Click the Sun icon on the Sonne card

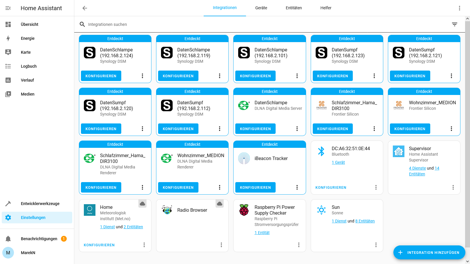click(x=321, y=210)
